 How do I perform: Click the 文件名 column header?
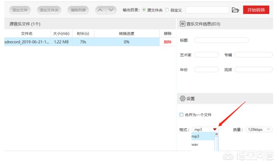tap(27, 33)
